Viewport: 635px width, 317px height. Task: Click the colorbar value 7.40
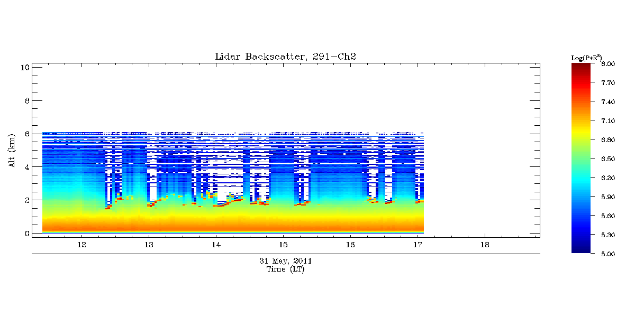607,101
